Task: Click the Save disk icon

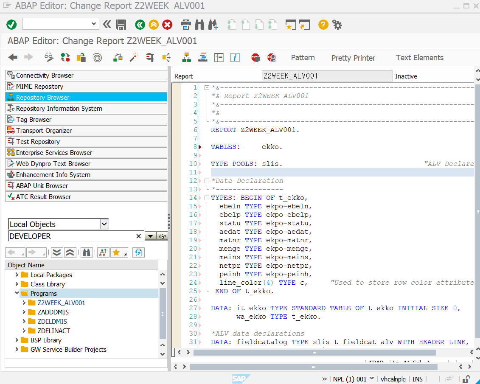Action: pyautogui.click(x=121, y=25)
